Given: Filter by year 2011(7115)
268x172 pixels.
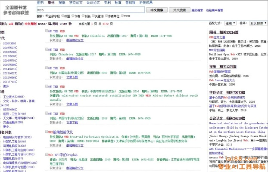Looking at the screenshot, I should (x=10, y=82).
